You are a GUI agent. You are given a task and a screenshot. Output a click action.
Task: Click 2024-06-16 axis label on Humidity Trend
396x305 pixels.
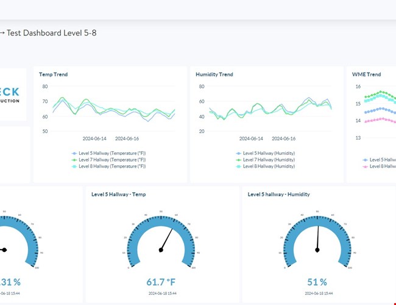pyautogui.click(x=284, y=138)
